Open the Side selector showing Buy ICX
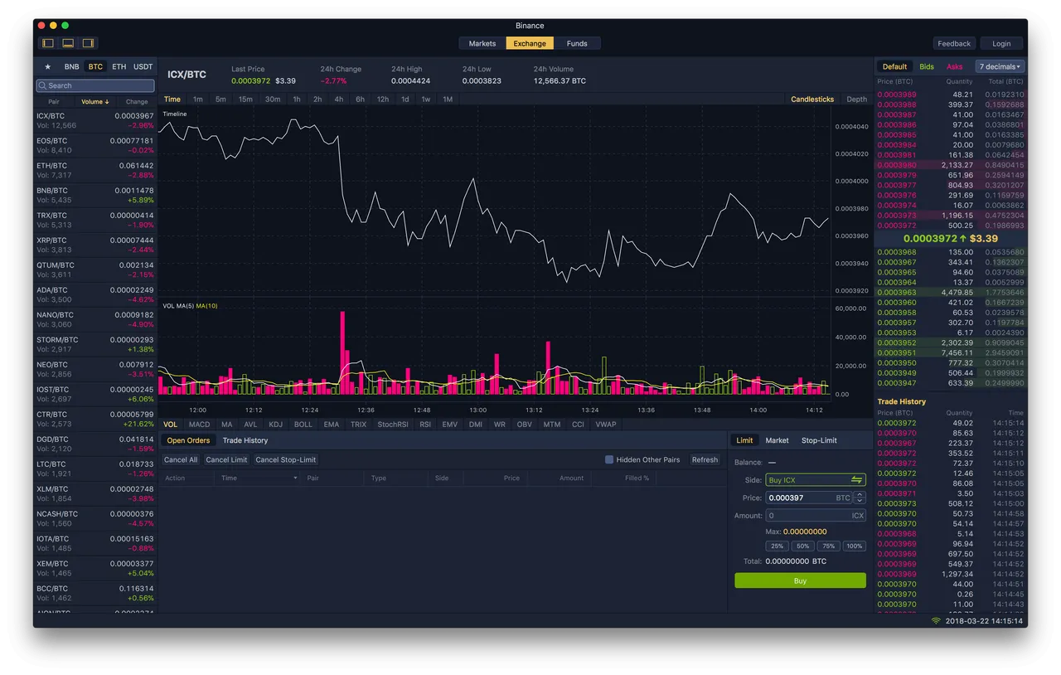Viewport: 1061px width, 675px height. point(816,480)
